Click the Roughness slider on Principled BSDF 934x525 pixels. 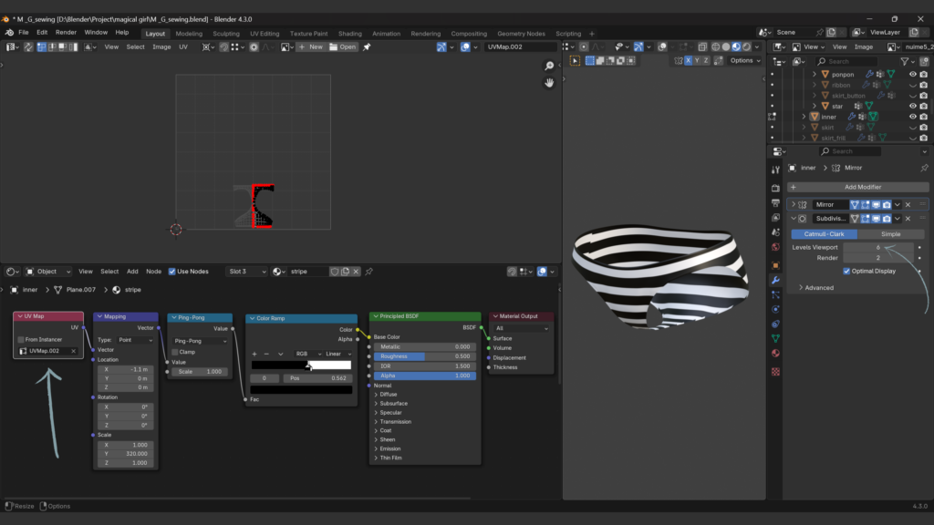(x=425, y=356)
